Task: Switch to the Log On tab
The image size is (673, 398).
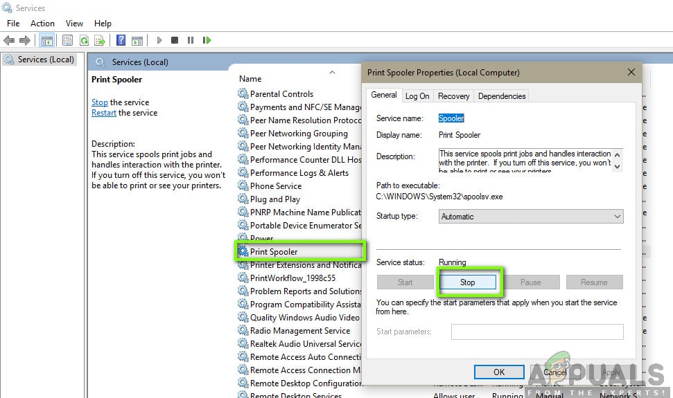Action: (417, 96)
